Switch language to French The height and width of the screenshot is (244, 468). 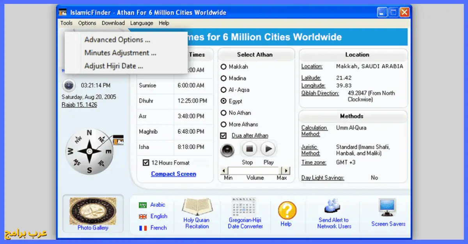click(158, 228)
